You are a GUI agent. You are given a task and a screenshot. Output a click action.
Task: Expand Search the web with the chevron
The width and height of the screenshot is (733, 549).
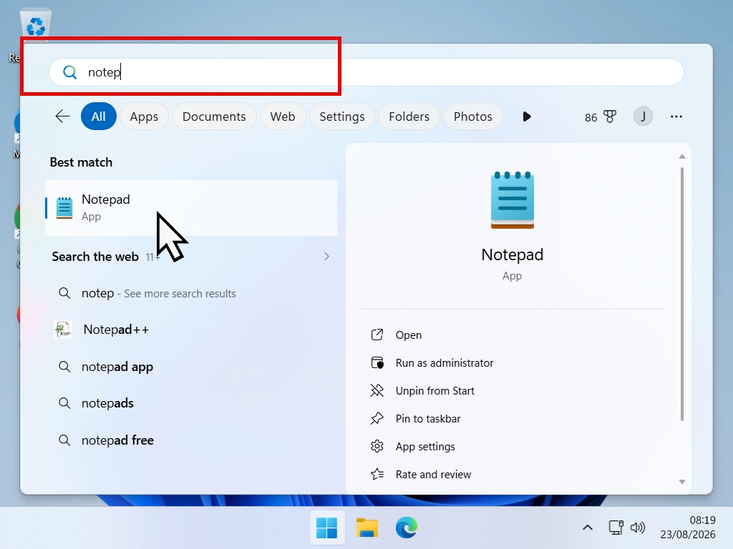coord(326,257)
